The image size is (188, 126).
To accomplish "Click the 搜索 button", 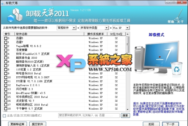I will 125,116.
